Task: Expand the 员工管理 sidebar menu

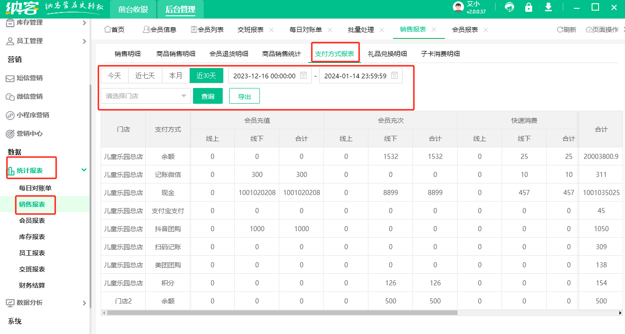Action: 84,41
